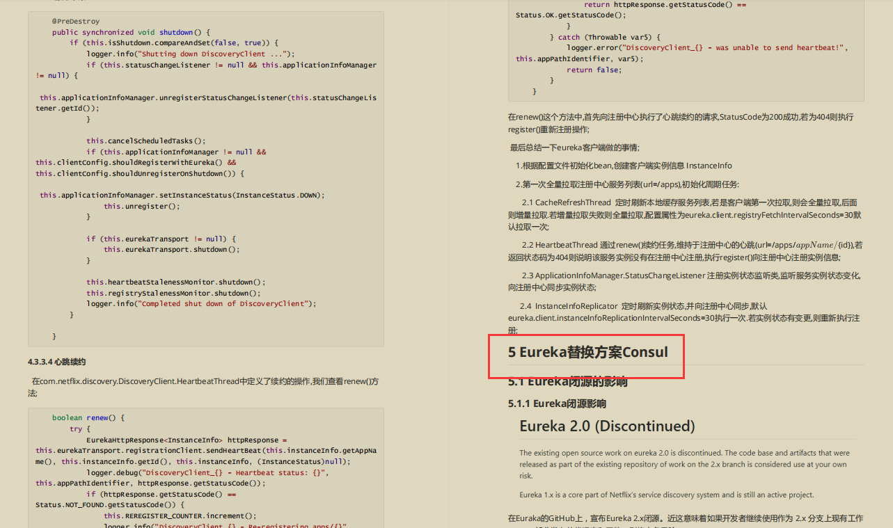Click the paragraph starting '在Euraka的GitHub上'
Image resolution: width=893 pixels, height=528 pixels.
click(x=685, y=522)
